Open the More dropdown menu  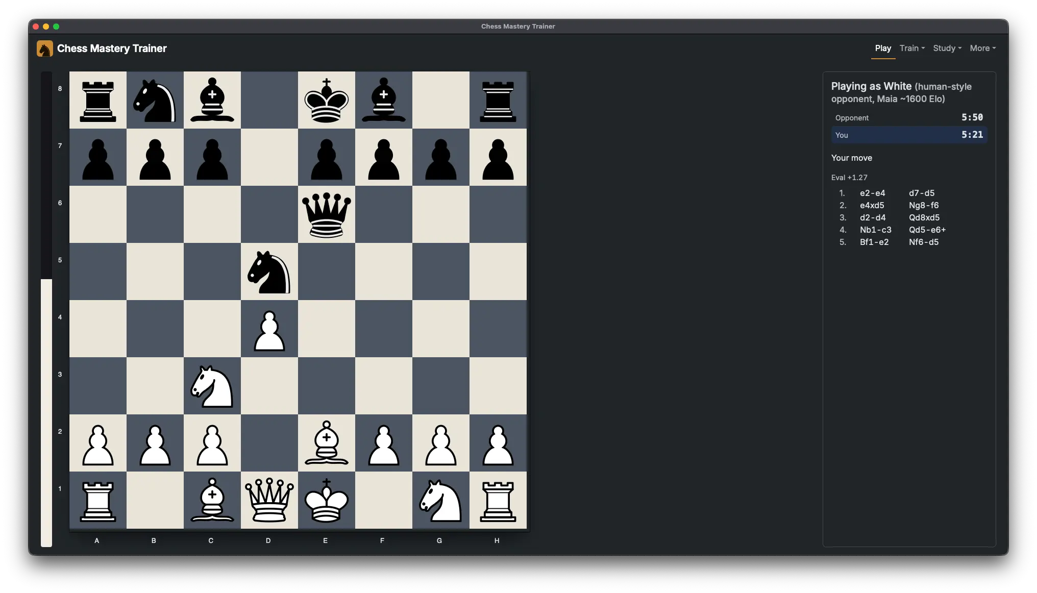[x=983, y=48]
